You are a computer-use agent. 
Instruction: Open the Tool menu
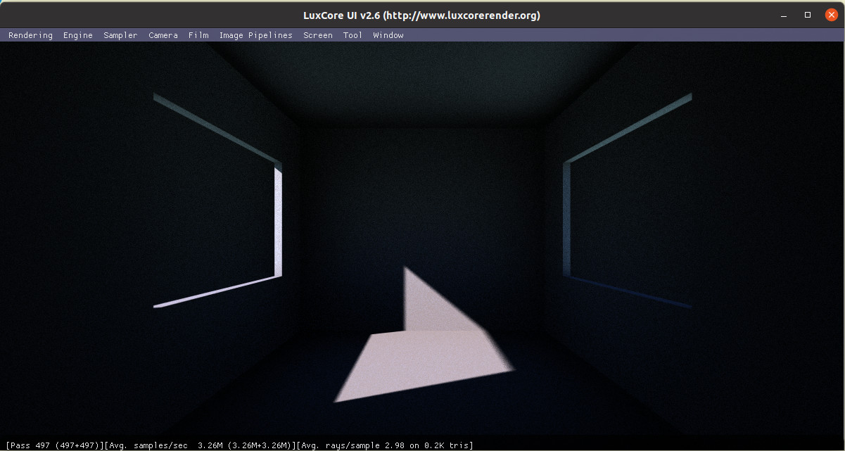point(352,35)
